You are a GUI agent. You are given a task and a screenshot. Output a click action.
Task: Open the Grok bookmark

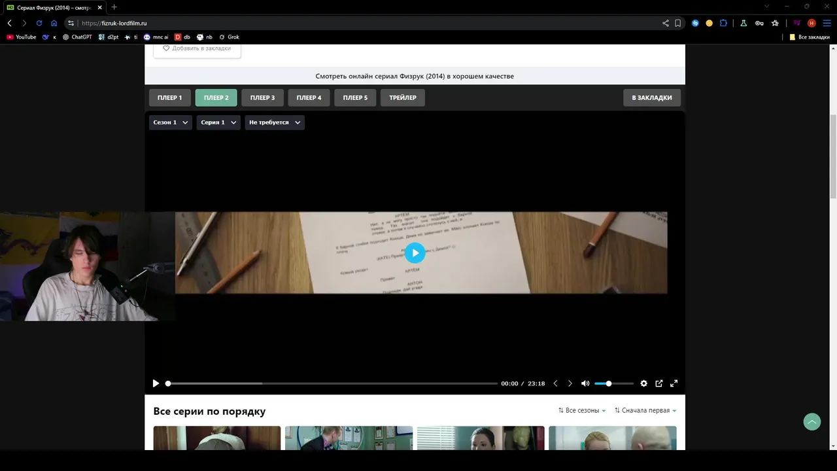point(229,37)
